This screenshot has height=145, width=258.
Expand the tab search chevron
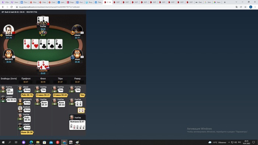tap(236, 2)
